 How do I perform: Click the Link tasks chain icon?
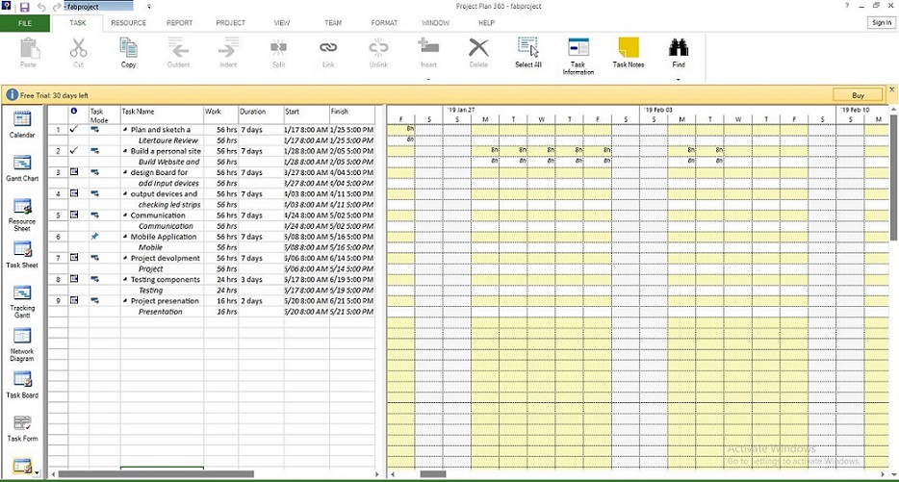click(328, 47)
